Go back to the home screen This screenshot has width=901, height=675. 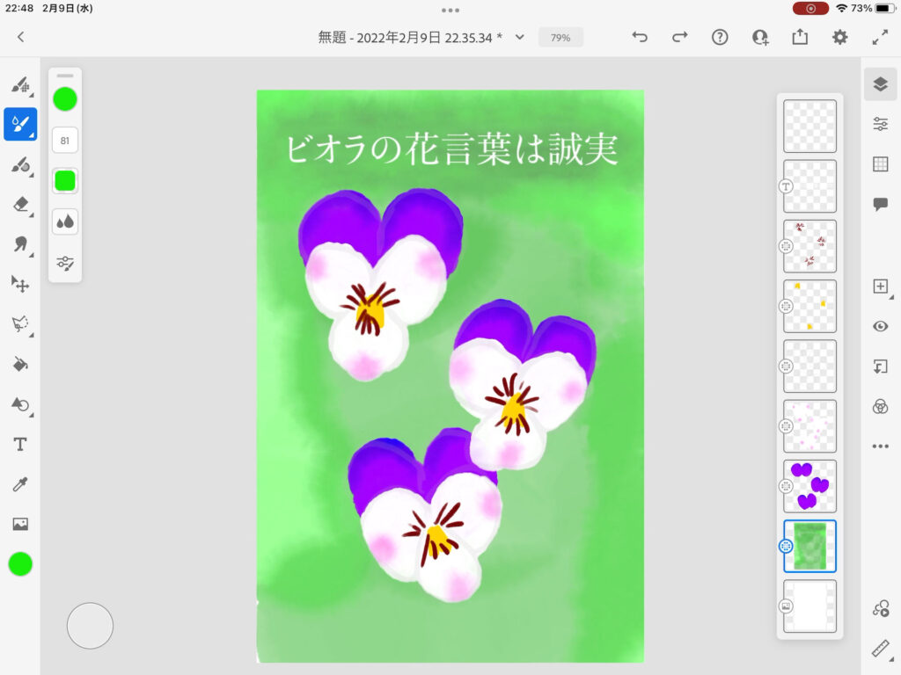pos(21,37)
